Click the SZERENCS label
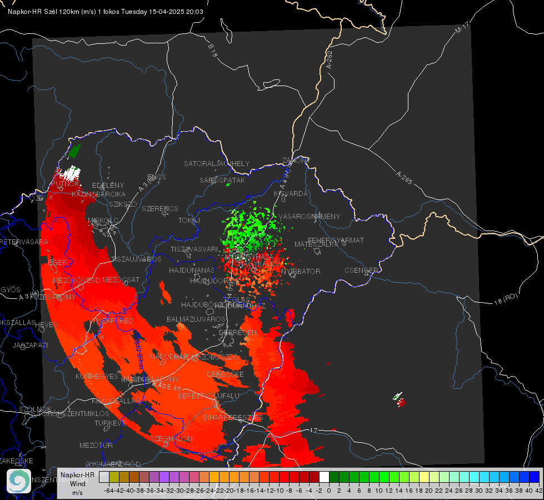 (160, 208)
